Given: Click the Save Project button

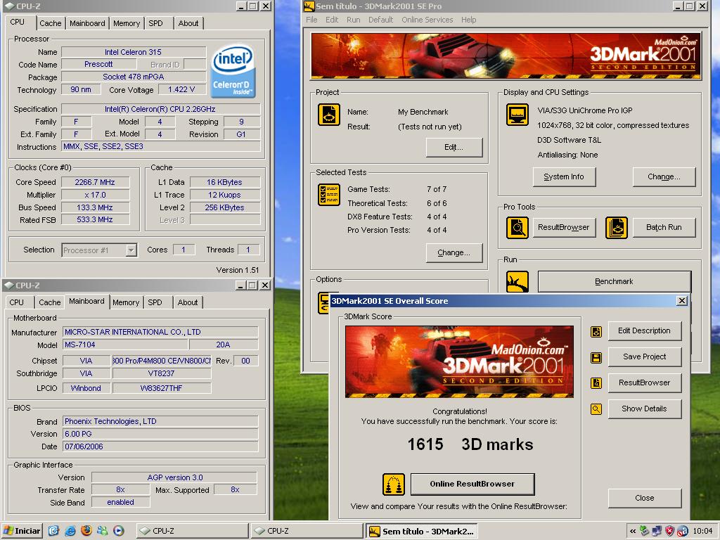Looking at the screenshot, I should (644, 356).
